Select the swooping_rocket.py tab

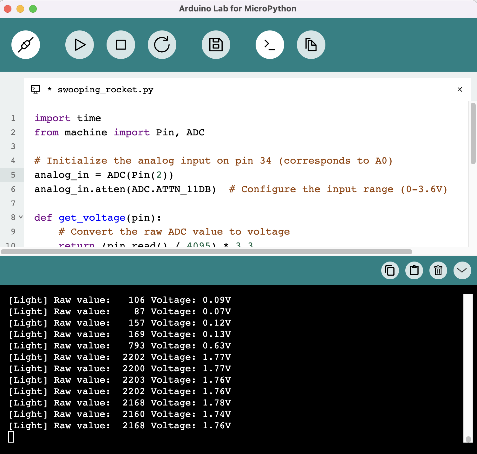coord(105,90)
